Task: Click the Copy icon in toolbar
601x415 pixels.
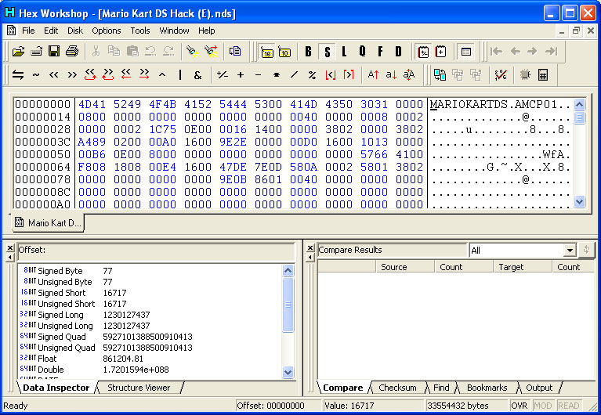Action: (114, 52)
